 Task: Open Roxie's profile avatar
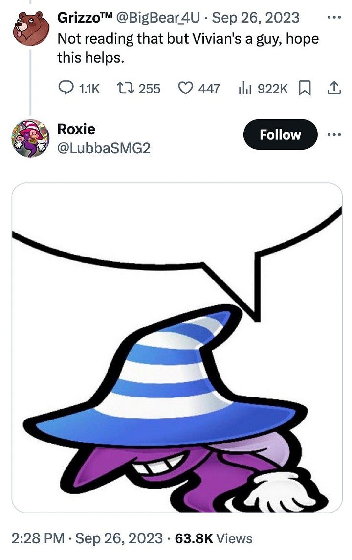[x=30, y=138]
